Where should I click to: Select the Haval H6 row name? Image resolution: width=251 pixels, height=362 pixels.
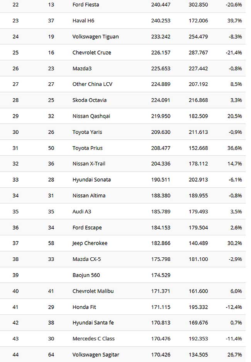pos(83,20)
